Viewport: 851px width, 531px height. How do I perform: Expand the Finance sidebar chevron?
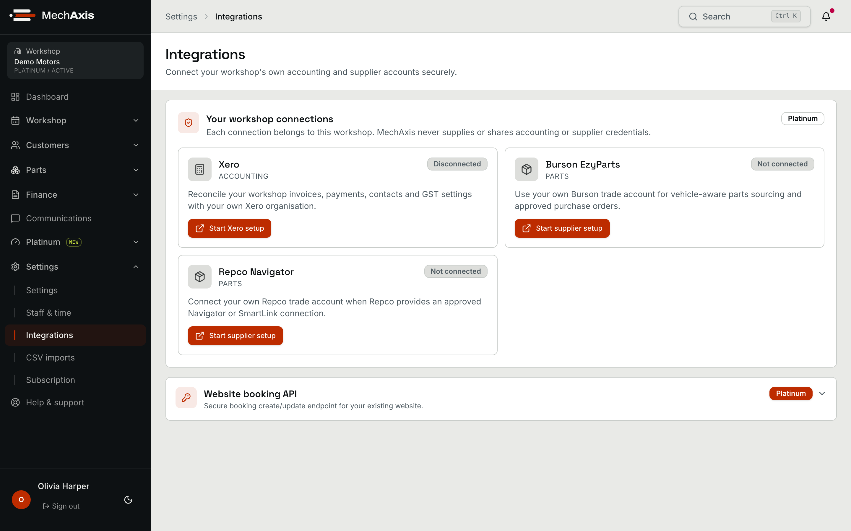click(136, 195)
